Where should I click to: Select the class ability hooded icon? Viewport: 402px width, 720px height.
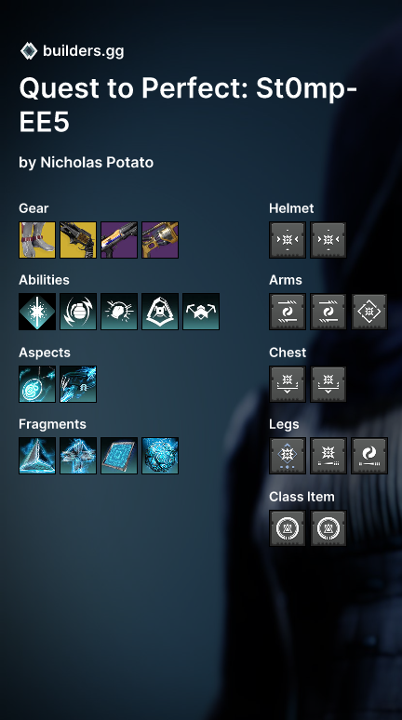[x=160, y=312]
